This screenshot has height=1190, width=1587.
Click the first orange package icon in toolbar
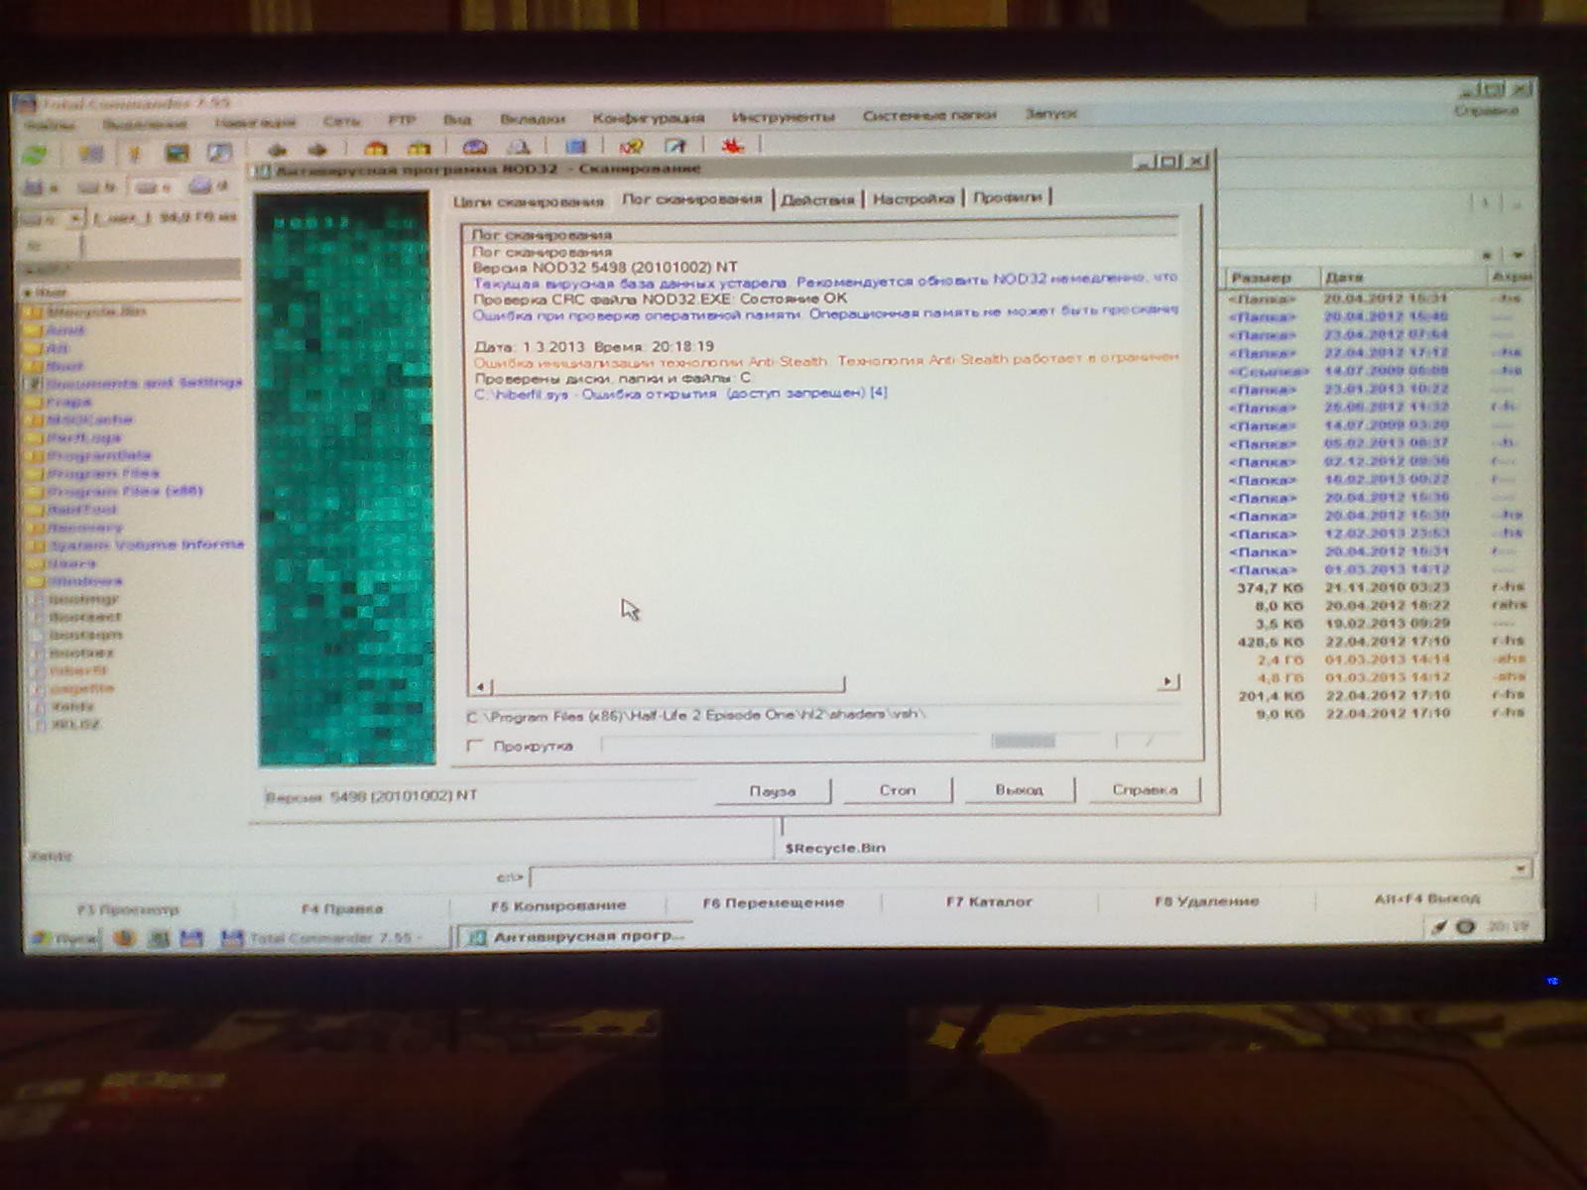pyautogui.click(x=376, y=149)
